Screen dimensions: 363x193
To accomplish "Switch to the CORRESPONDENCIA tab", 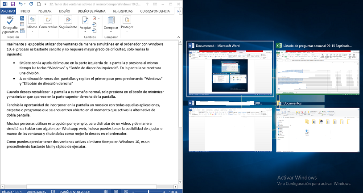I will tap(155, 11).
